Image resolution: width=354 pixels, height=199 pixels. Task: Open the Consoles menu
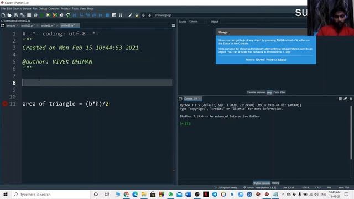(x=54, y=9)
